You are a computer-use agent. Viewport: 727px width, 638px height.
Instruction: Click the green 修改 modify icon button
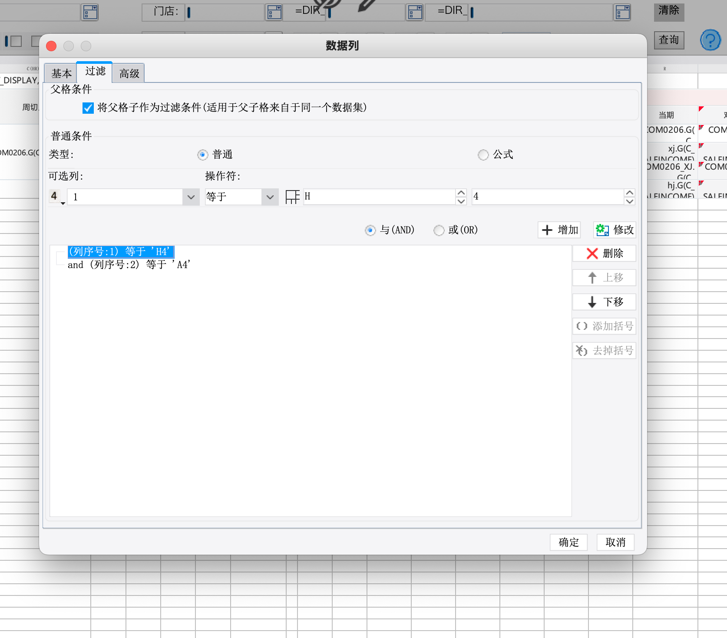click(615, 230)
